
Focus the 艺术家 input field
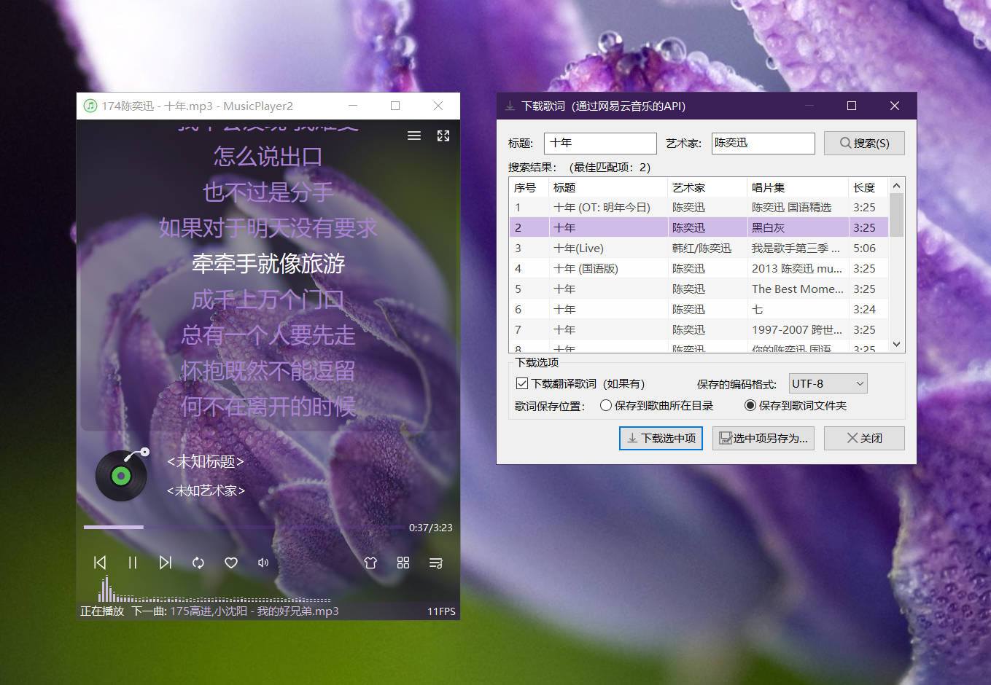[763, 143]
